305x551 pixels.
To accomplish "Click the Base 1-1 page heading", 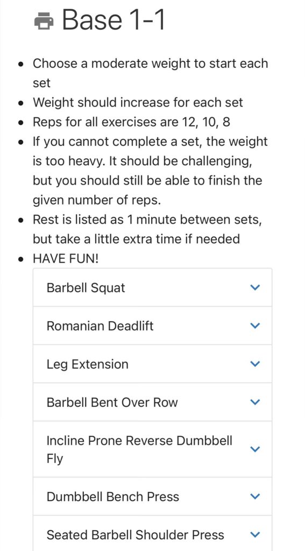I will coord(114,20).
